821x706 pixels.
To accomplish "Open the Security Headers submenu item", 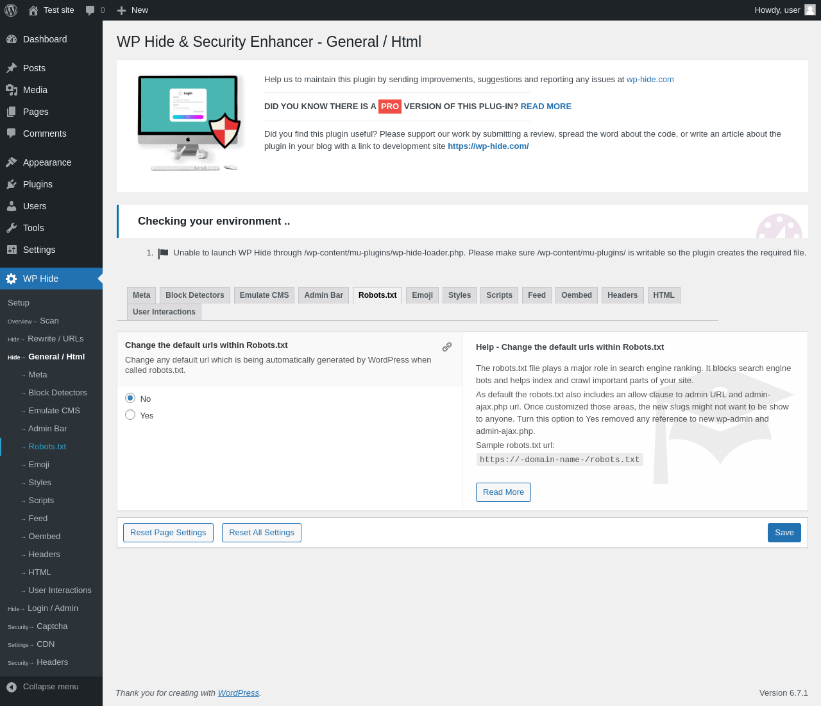I will (x=51, y=662).
